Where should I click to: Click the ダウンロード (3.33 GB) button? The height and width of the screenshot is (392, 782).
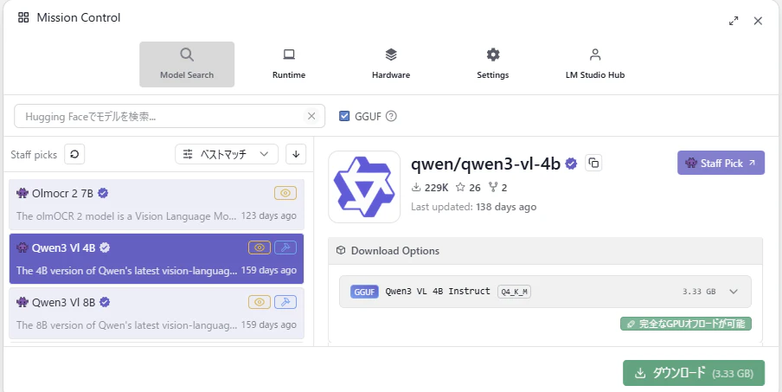[693, 373]
